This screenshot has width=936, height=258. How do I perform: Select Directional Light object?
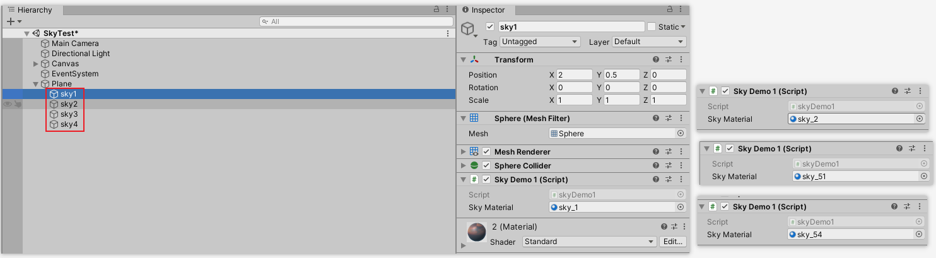point(81,54)
